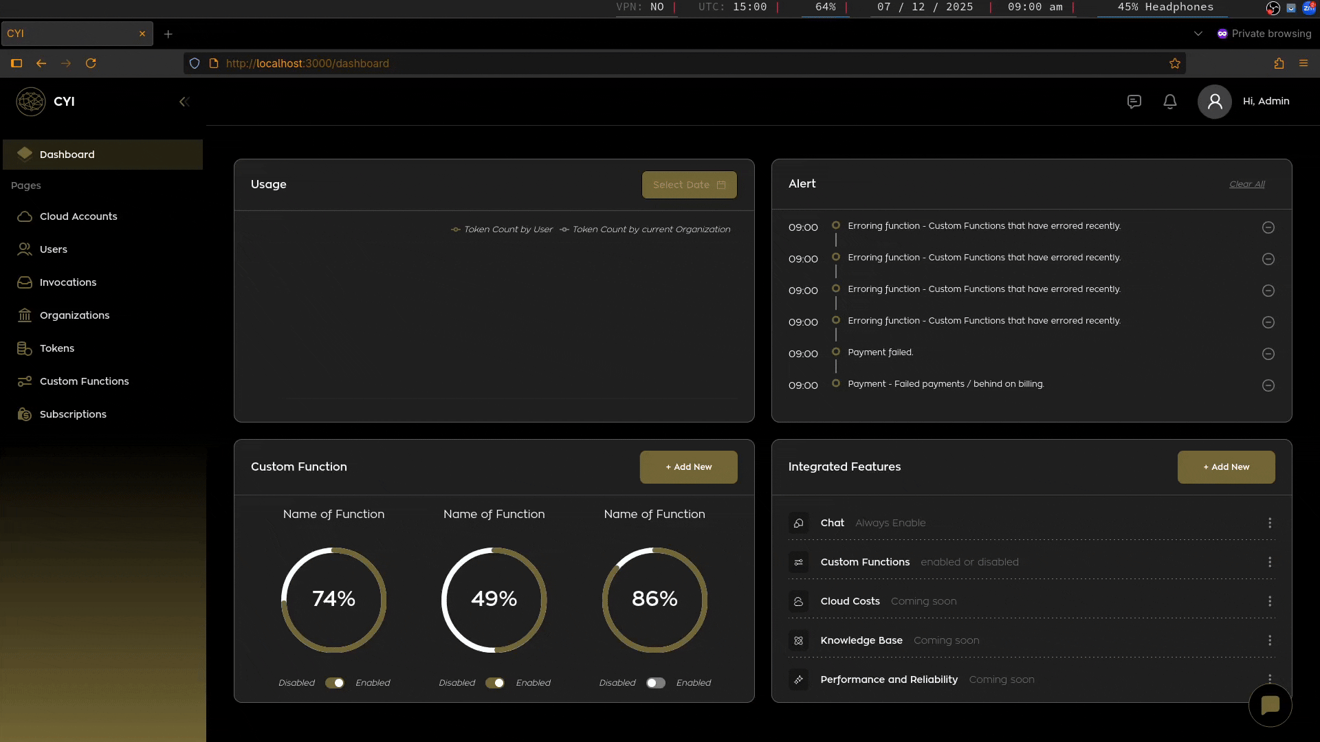This screenshot has width=1320, height=742.
Task: Open the messages icon in header
Action: point(1134,102)
